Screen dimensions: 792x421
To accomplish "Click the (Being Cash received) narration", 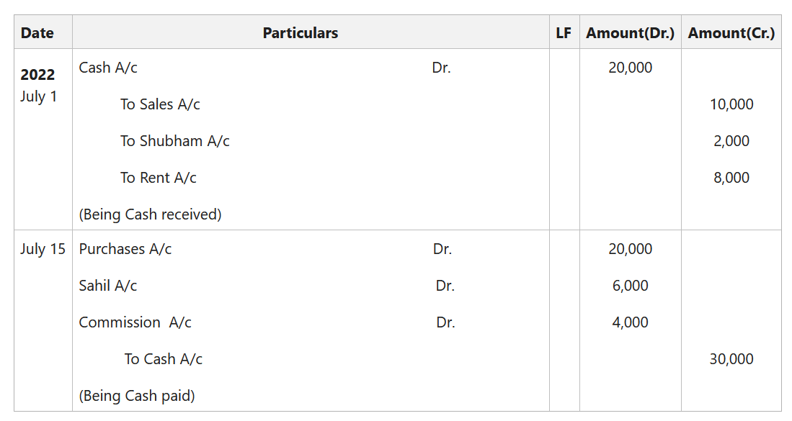I will pos(150,214).
